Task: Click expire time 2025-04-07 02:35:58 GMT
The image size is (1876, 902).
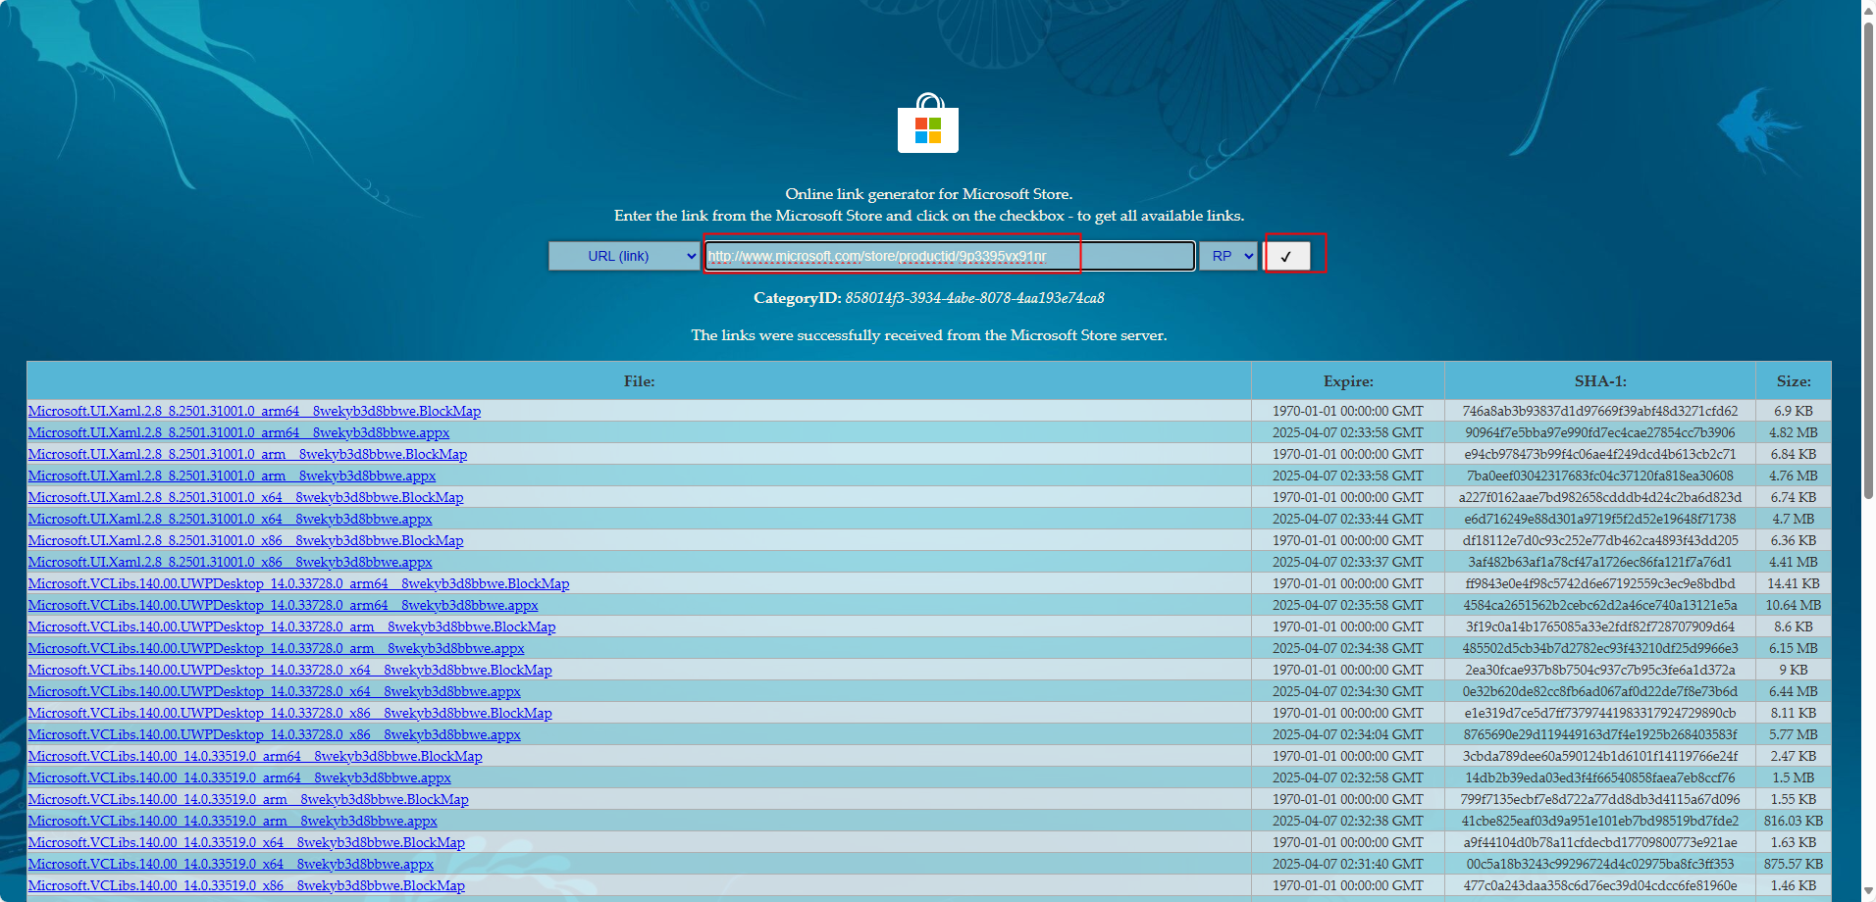Action: coord(1348,605)
